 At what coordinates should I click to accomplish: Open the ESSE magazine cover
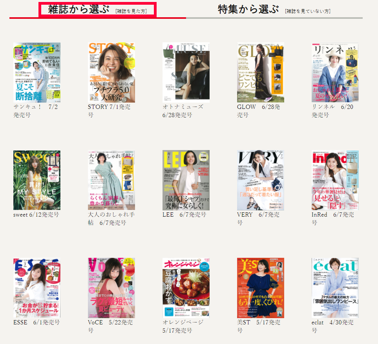tap(37, 288)
